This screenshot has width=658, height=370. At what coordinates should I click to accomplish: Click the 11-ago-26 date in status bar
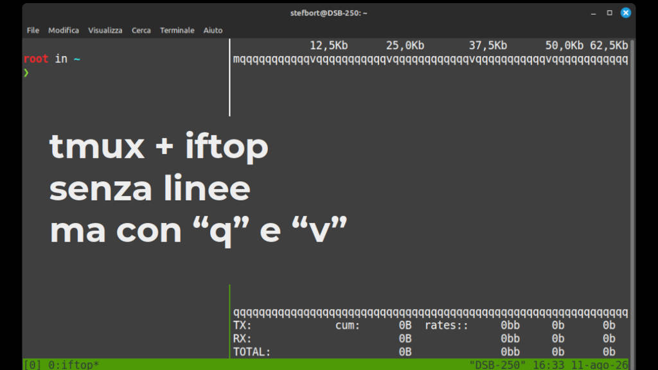600,365
